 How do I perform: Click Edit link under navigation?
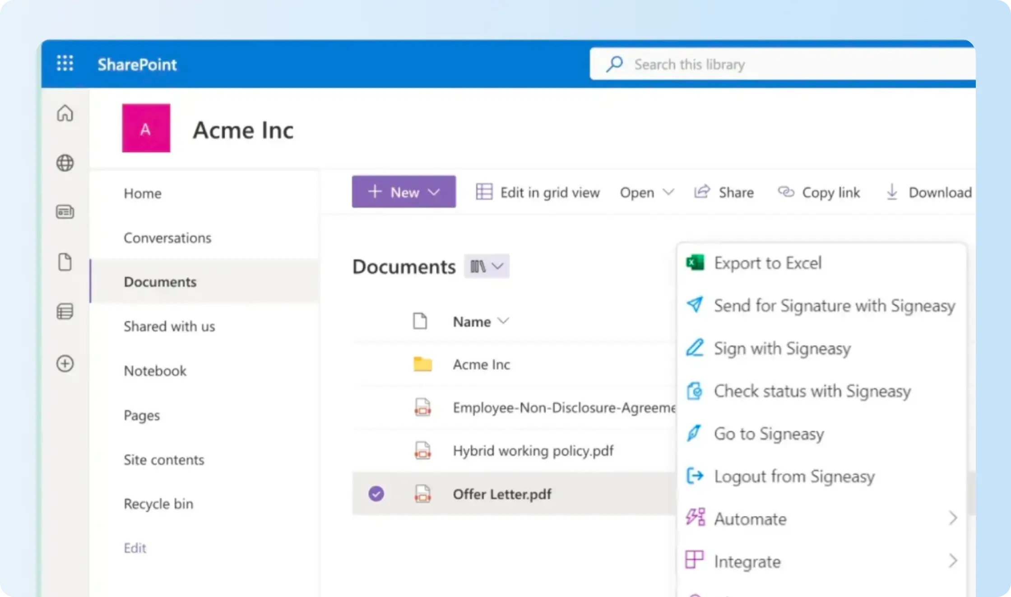(134, 548)
